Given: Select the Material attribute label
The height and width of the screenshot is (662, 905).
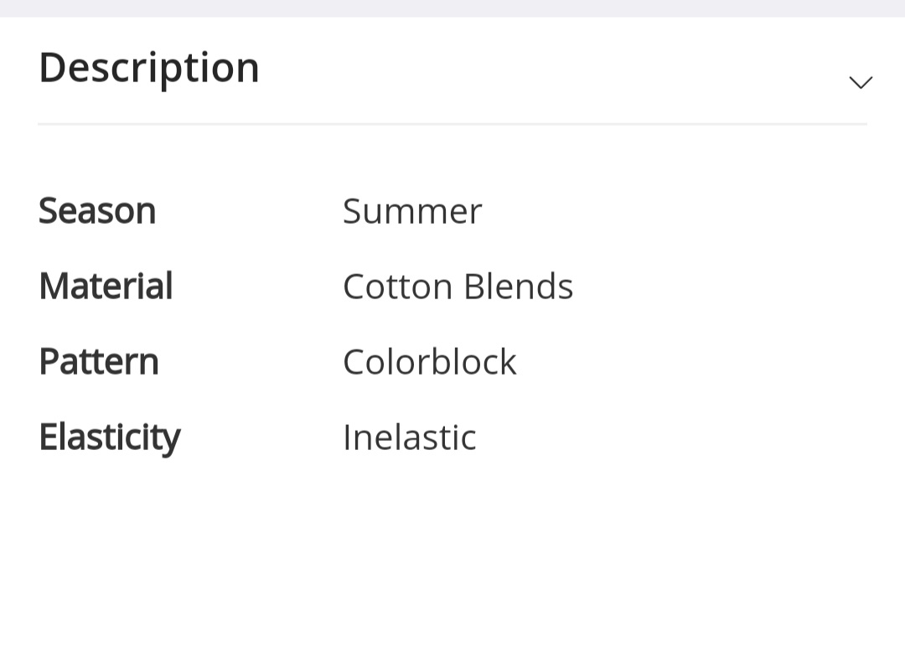Looking at the screenshot, I should coord(106,286).
